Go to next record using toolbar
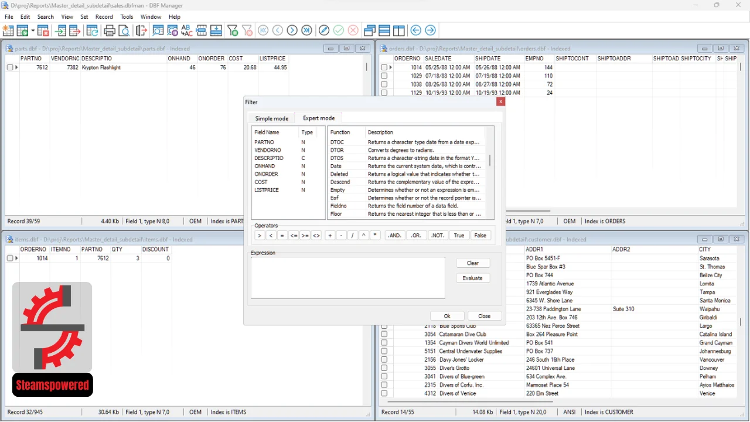The height and width of the screenshot is (422, 750). pyautogui.click(x=292, y=30)
